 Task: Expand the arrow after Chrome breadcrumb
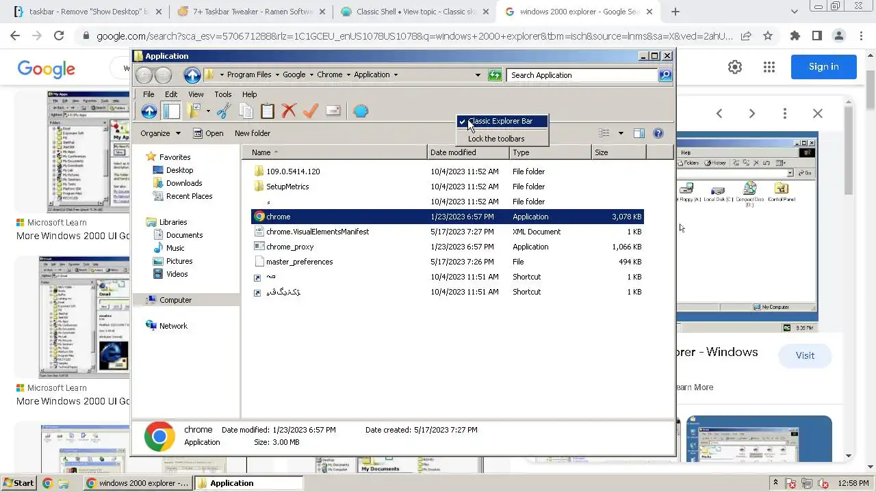click(348, 75)
